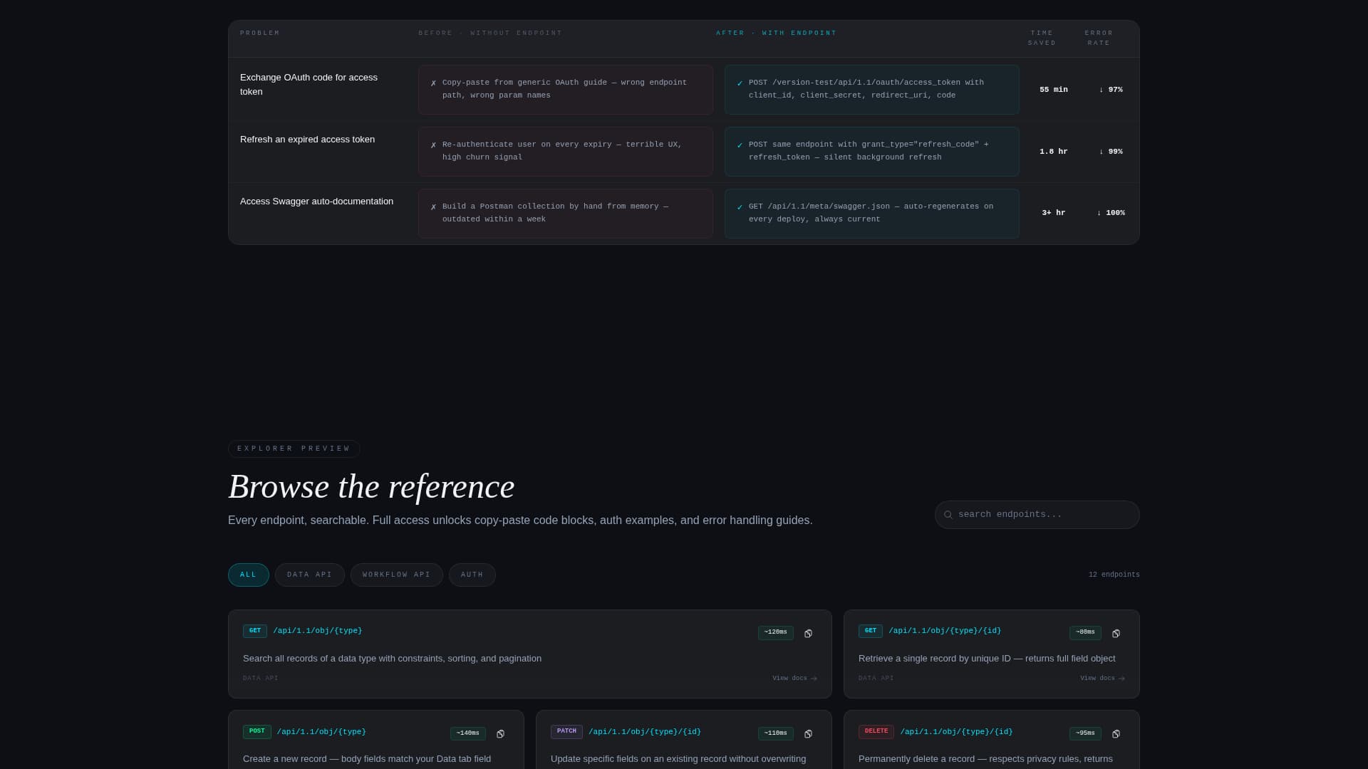The width and height of the screenshot is (1368, 769).
Task: Copy the POST /api/1.1/obj/{type} endpoint path
Action: pos(500,734)
